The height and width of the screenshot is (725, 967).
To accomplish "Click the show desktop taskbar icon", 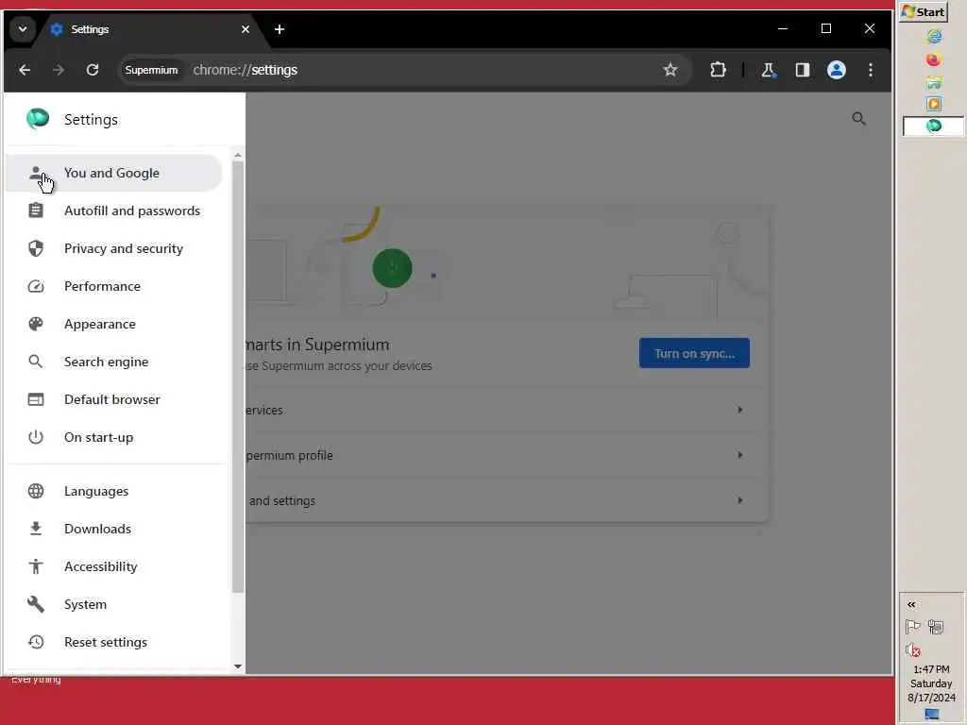I will pos(932,714).
